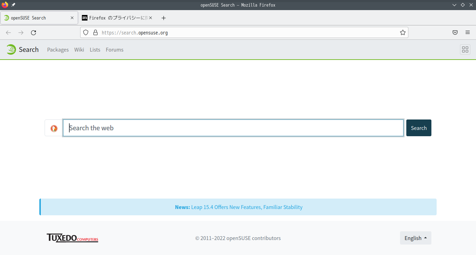This screenshot has height=255, width=476.
Task: Close the Firefox privacy tab
Action: pos(151,18)
